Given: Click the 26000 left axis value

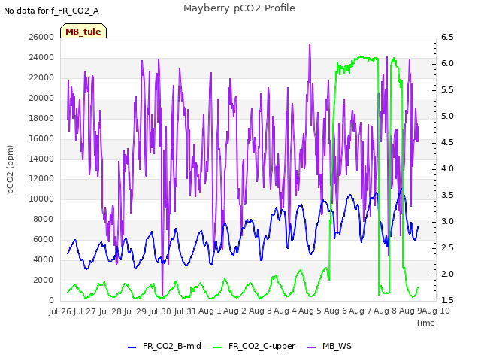Looking at the screenshot, I should tap(41, 38).
